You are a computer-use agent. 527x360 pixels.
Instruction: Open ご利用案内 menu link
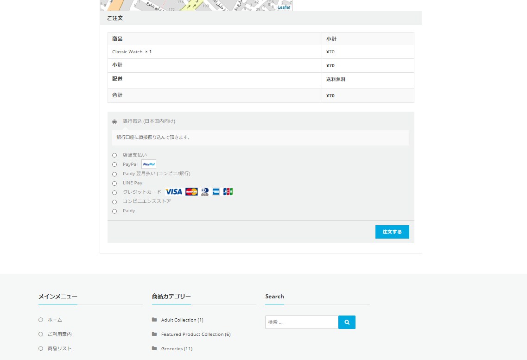pyautogui.click(x=60, y=334)
